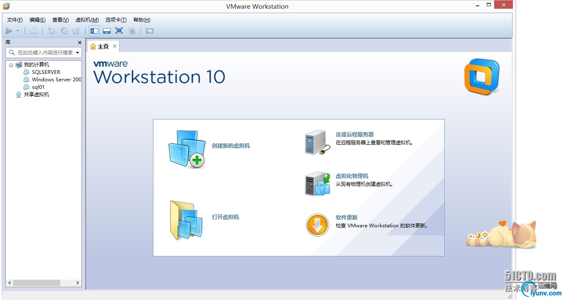Click the orange software update download icon
The width and height of the screenshot is (564, 300).
[317, 225]
